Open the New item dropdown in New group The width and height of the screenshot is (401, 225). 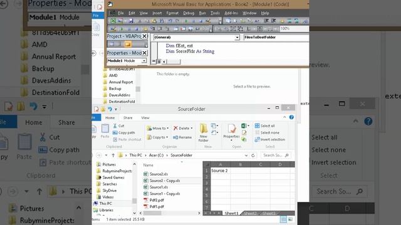pyautogui.click(x=214, y=126)
